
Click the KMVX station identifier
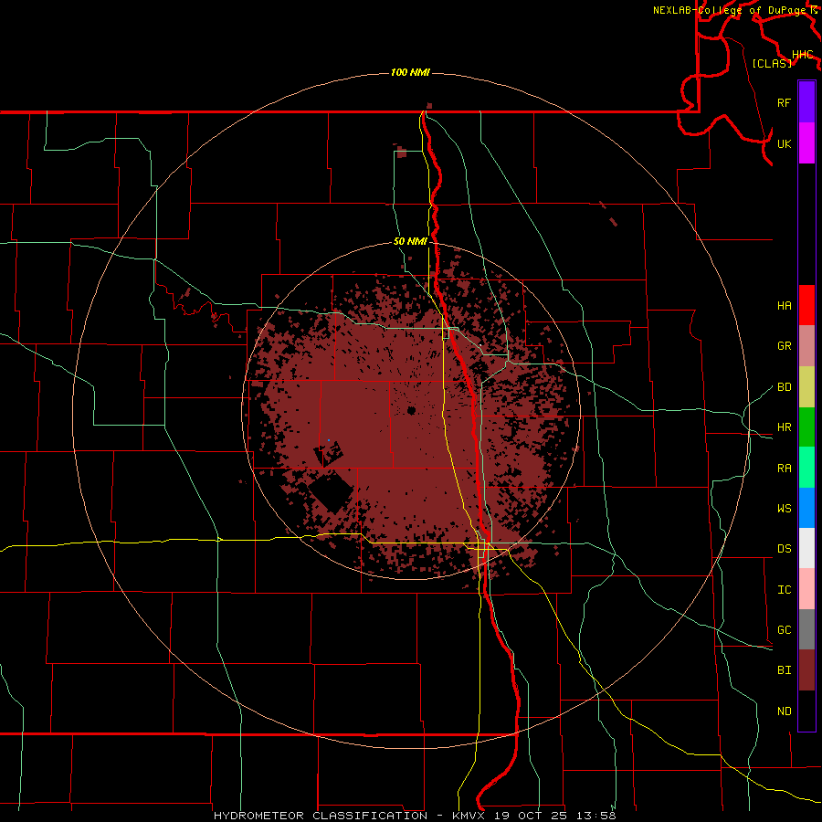(469, 816)
